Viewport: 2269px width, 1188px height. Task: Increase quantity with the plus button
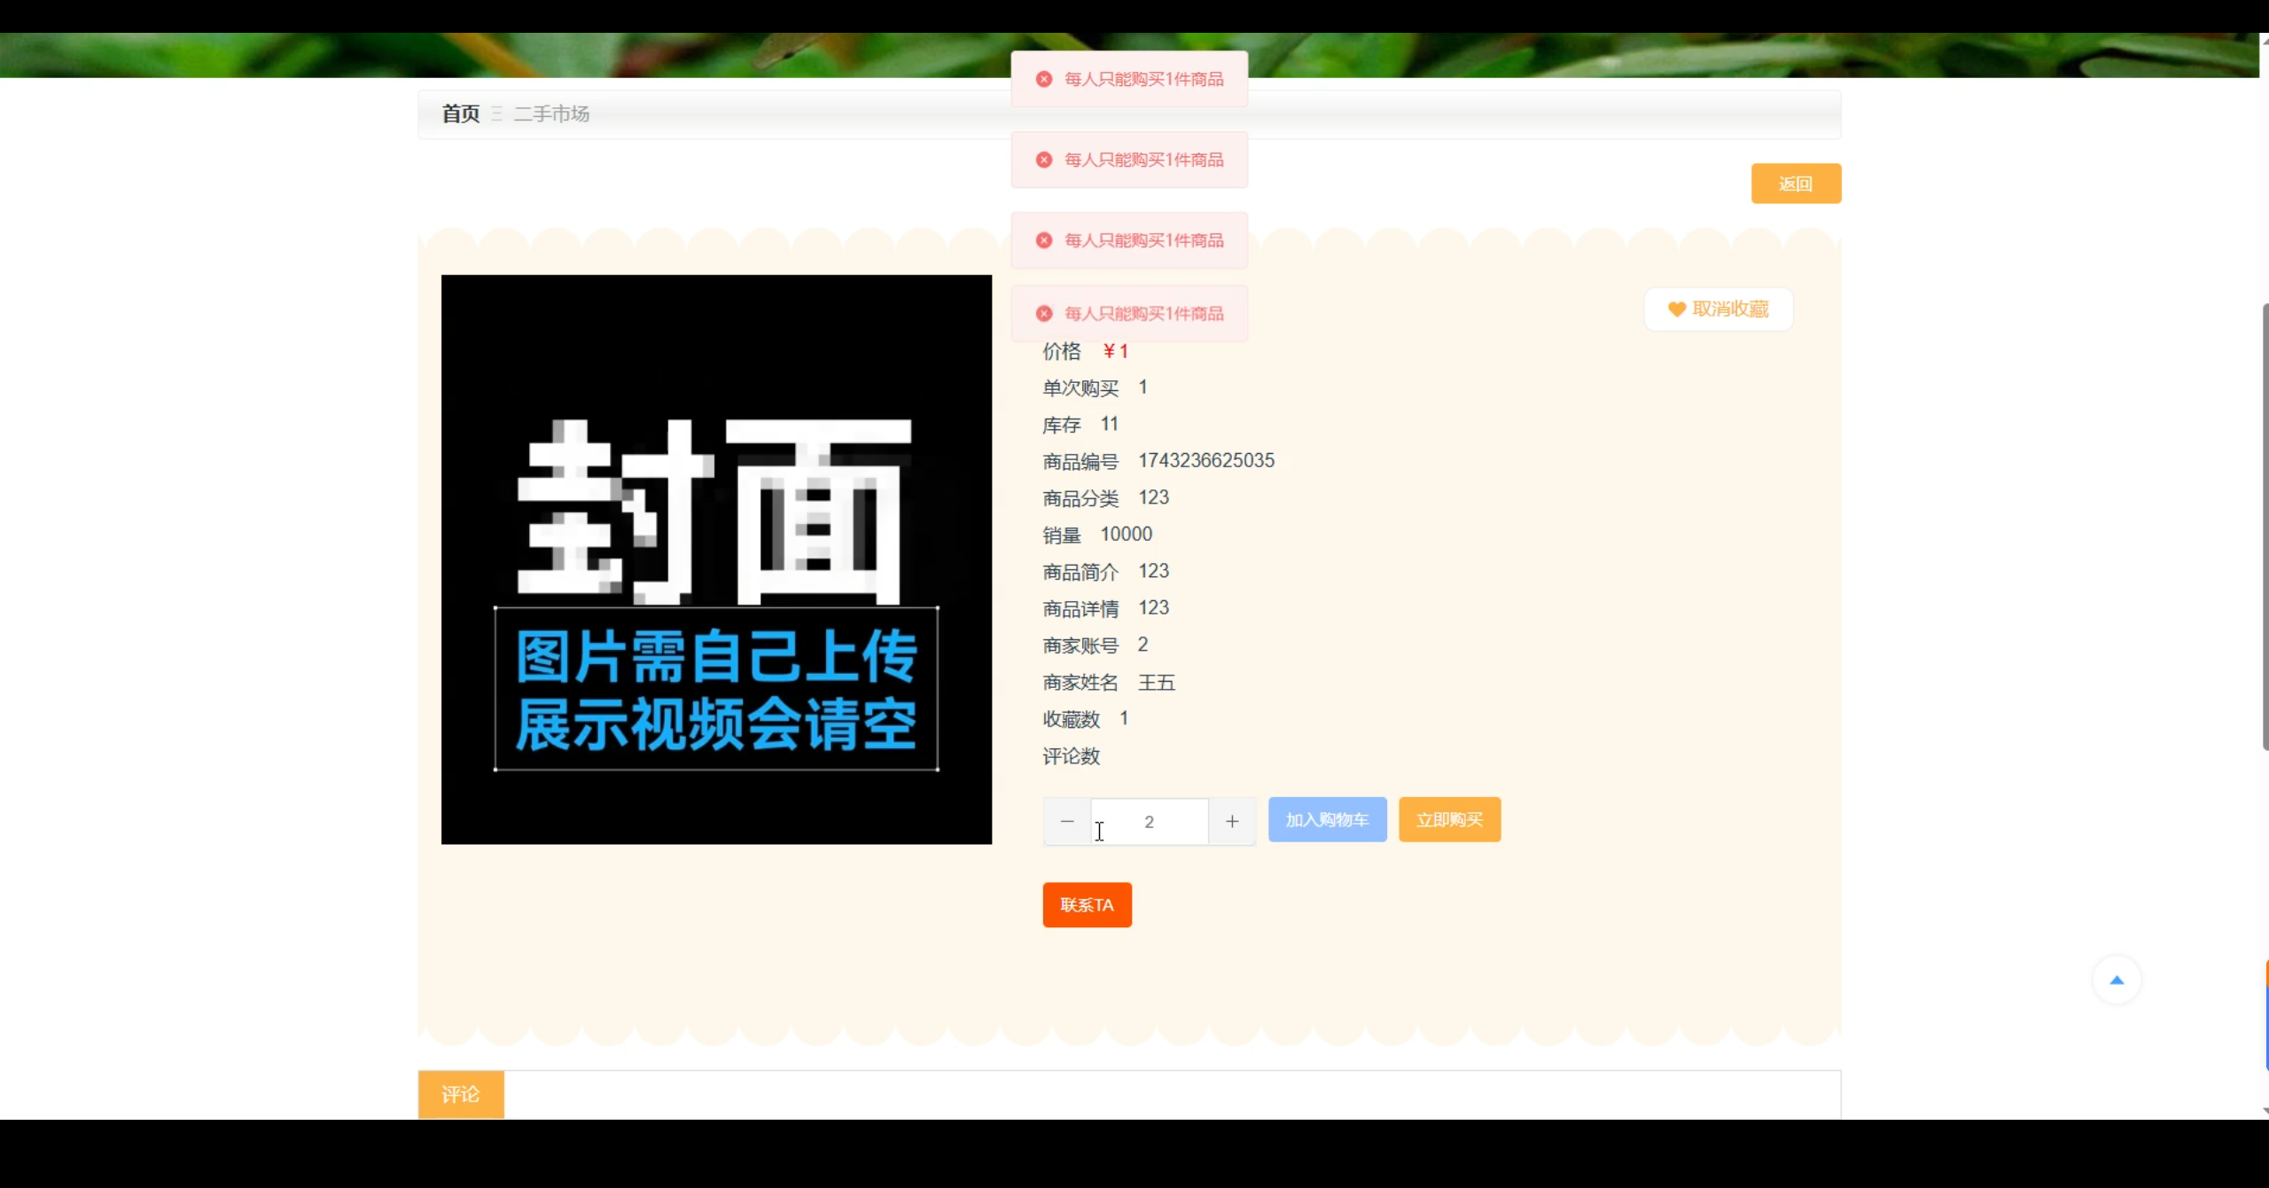pyautogui.click(x=1232, y=822)
